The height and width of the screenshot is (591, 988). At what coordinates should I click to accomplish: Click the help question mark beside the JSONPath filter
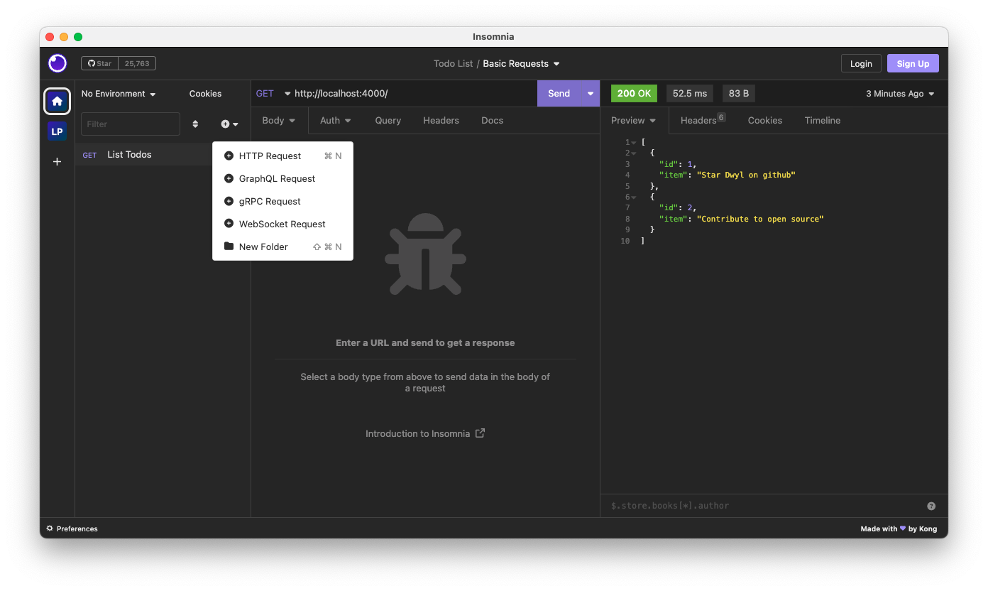931,505
